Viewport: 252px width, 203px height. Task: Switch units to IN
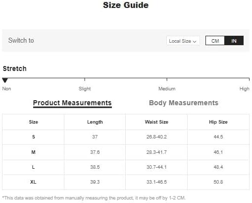click(234, 41)
